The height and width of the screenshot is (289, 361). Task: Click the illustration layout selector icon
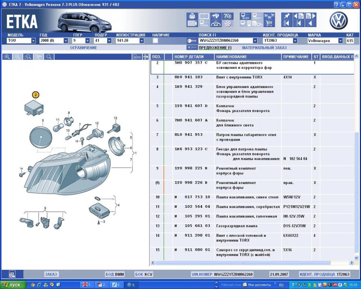137,57
